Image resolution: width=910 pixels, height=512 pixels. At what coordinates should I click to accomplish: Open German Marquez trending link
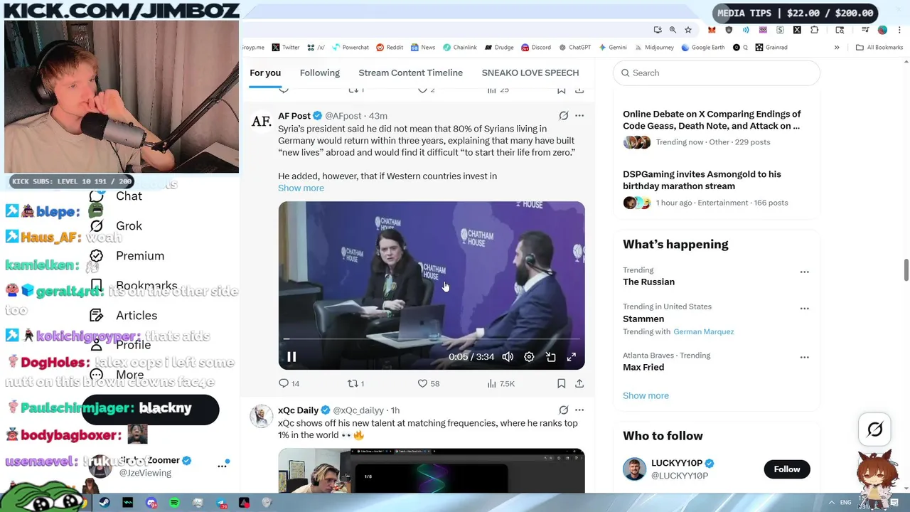(703, 331)
